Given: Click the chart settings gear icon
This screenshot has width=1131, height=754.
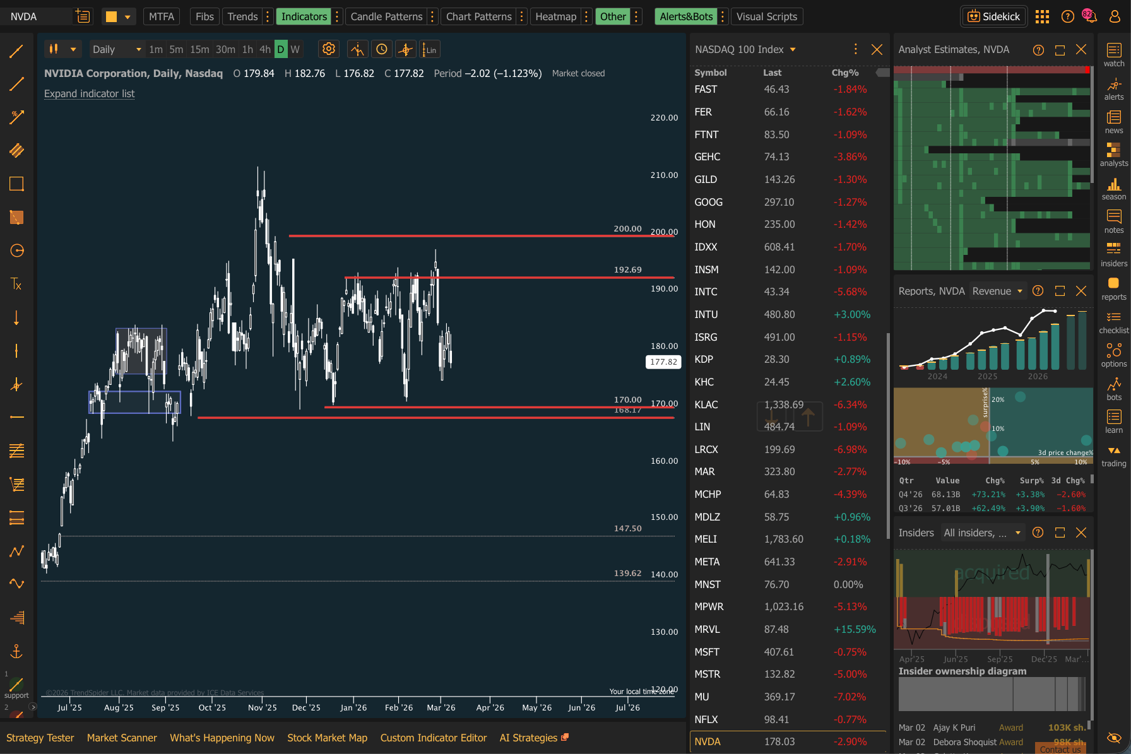Looking at the screenshot, I should tap(328, 49).
